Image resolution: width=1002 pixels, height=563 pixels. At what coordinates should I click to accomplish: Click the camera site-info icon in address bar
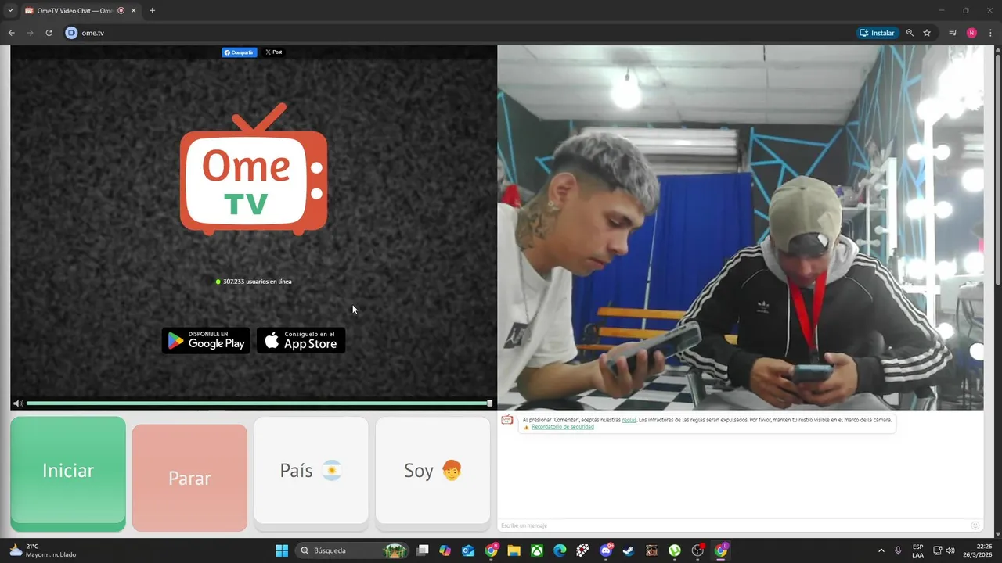pos(71,33)
